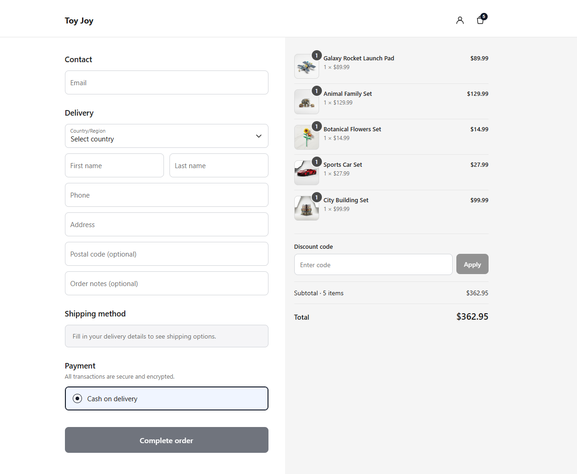577x474 pixels.
Task: Open the shopping bag cart icon
Action: click(480, 20)
